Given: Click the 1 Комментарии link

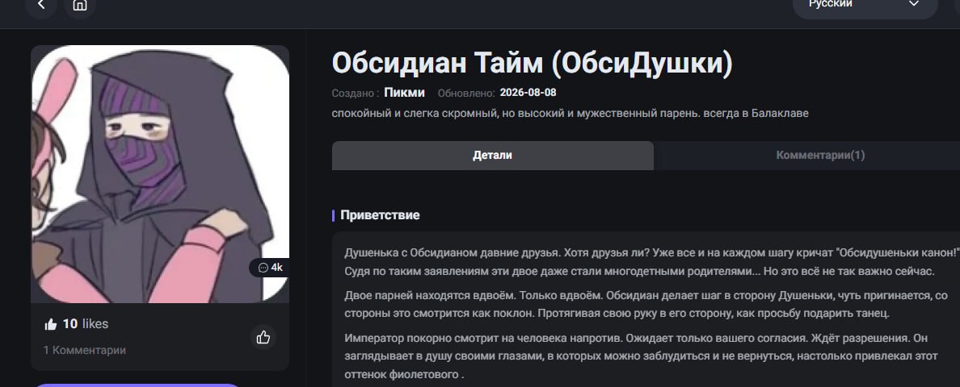Looking at the screenshot, I should pyautogui.click(x=85, y=351).
